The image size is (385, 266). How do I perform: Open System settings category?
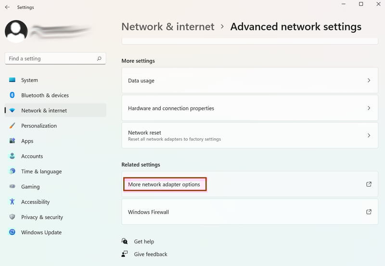coord(55,80)
